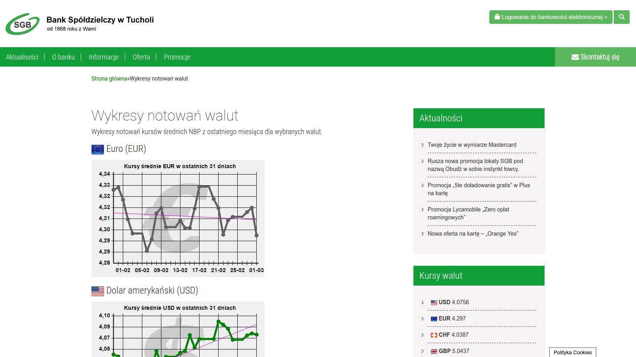Image resolution: width=636 pixels, height=357 pixels.
Task: Open the Informacje menu item
Action: (103, 57)
